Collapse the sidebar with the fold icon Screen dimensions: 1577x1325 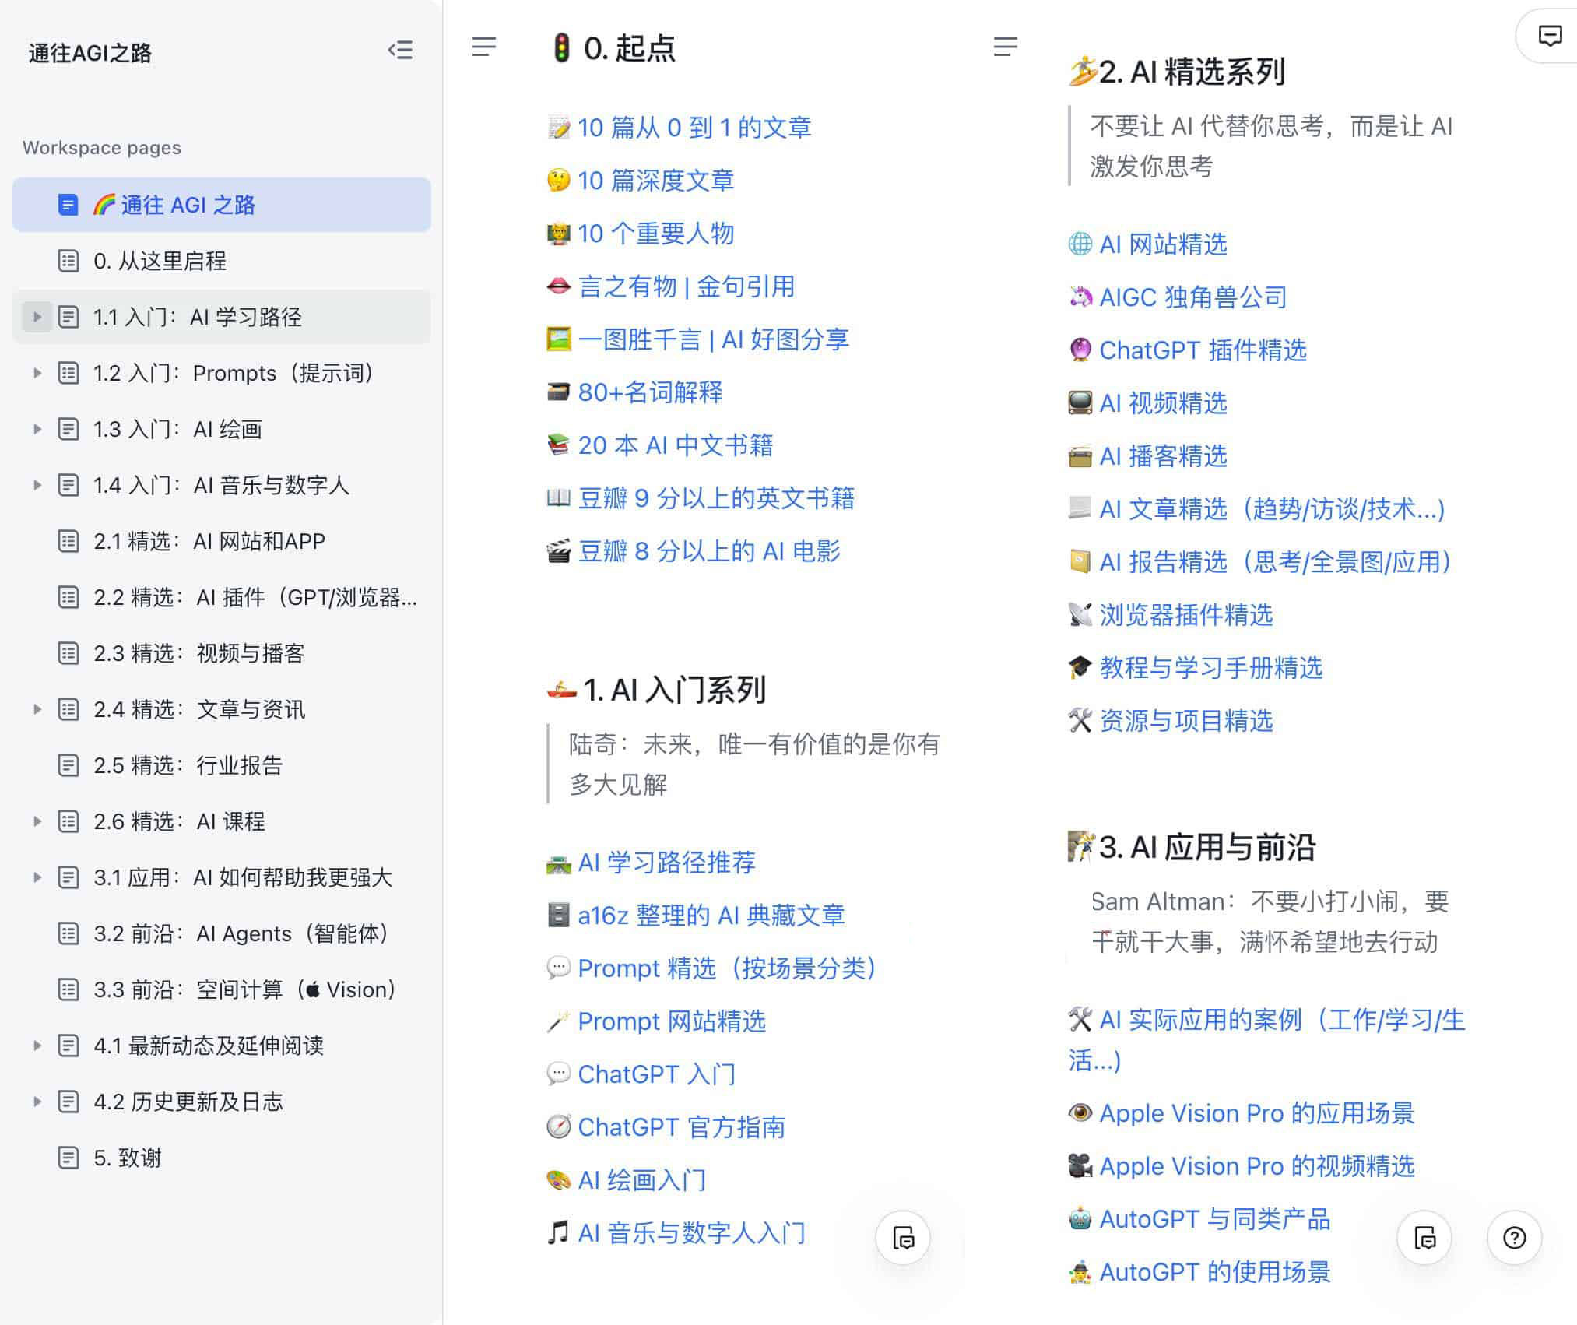[x=400, y=51]
